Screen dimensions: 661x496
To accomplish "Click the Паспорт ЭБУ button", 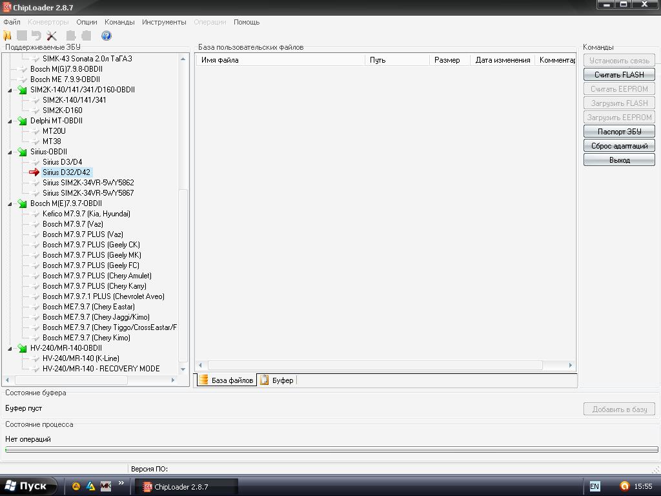I will coord(618,132).
